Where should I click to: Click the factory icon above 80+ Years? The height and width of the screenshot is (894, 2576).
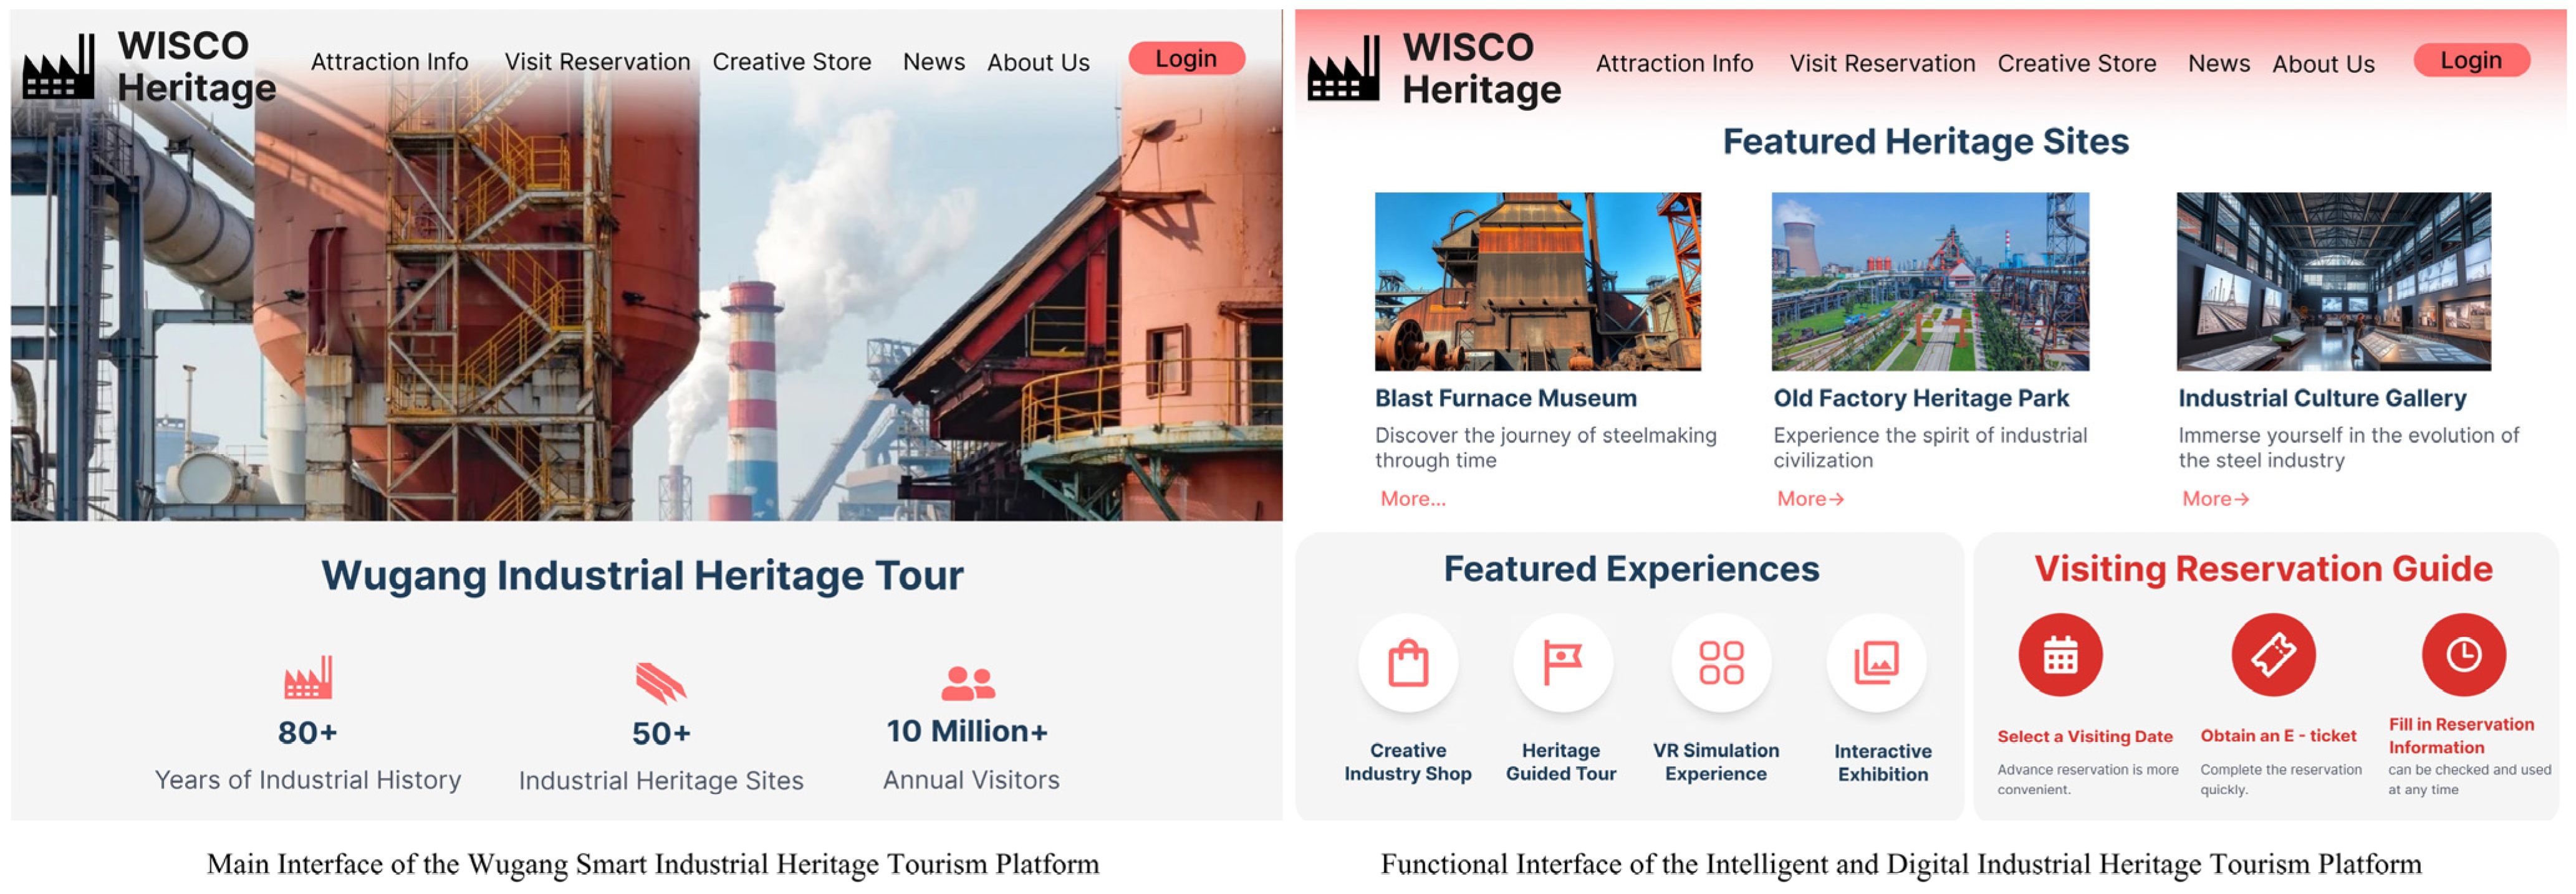pyautogui.click(x=308, y=678)
